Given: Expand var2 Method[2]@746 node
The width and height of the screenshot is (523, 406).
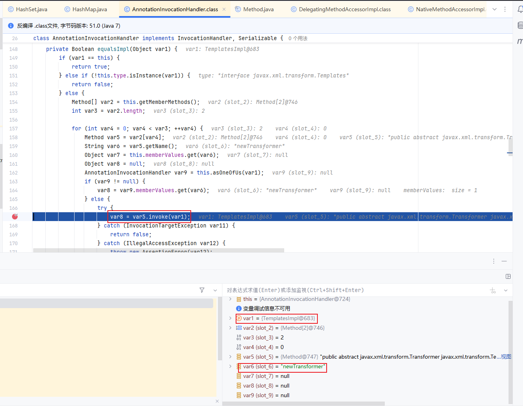Looking at the screenshot, I should [x=230, y=328].
